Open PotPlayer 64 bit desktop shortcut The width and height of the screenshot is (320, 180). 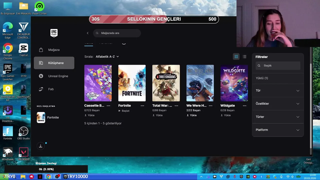(x=8, y=93)
